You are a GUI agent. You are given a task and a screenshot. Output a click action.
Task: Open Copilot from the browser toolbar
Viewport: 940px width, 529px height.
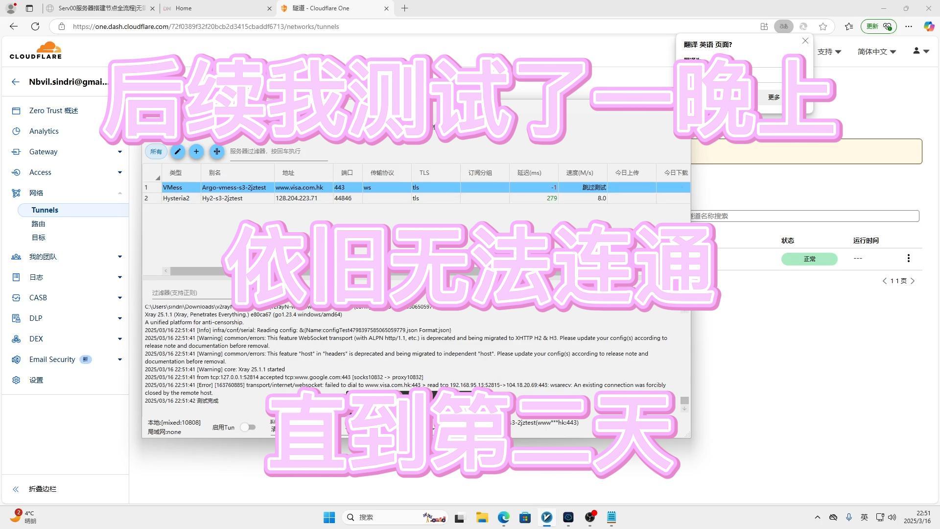(x=929, y=26)
